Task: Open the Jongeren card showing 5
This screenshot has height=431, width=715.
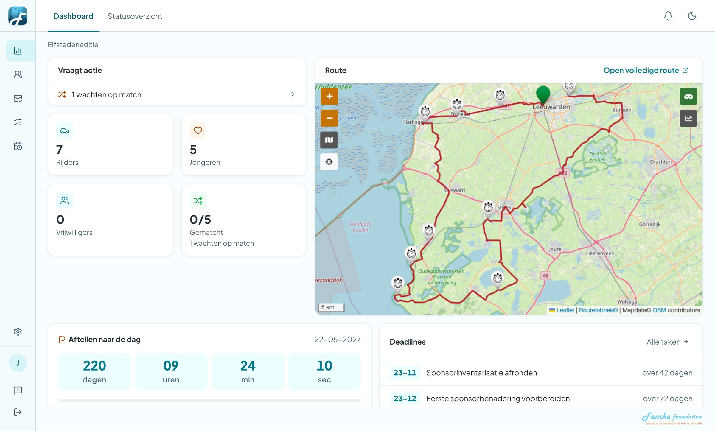Action: coord(244,145)
